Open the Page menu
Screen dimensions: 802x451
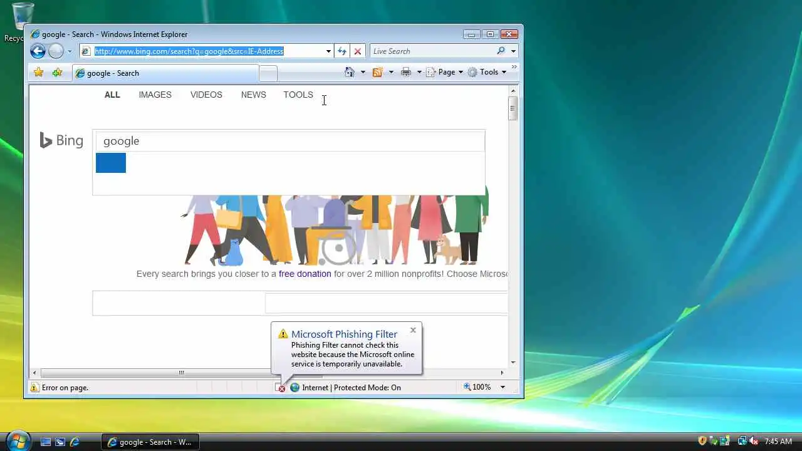[x=445, y=72]
